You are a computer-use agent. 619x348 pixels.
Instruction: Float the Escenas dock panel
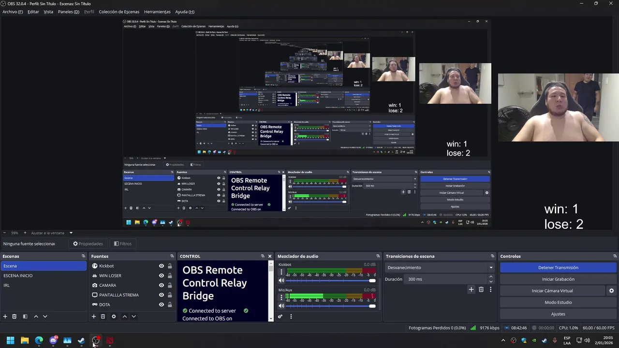[x=83, y=256]
